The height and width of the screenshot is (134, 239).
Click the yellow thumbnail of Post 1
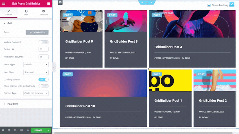pyautogui.click(x=170, y=80)
